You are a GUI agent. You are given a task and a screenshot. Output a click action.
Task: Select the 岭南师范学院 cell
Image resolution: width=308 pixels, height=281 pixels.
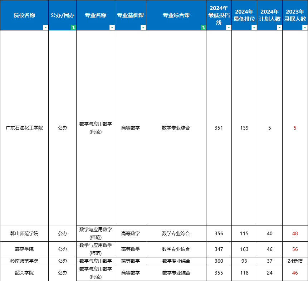[x=24, y=261]
